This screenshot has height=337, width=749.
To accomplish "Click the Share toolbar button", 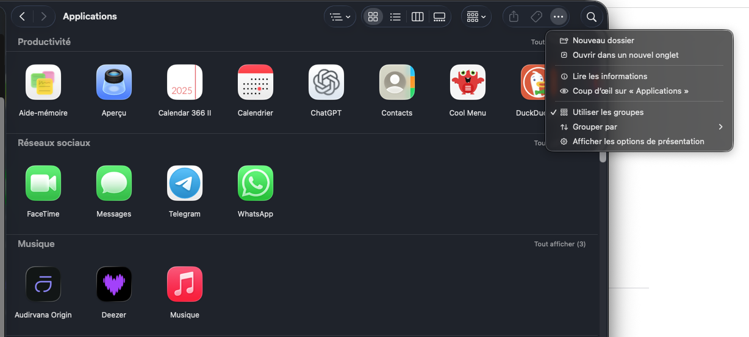I will (x=514, y=16).
